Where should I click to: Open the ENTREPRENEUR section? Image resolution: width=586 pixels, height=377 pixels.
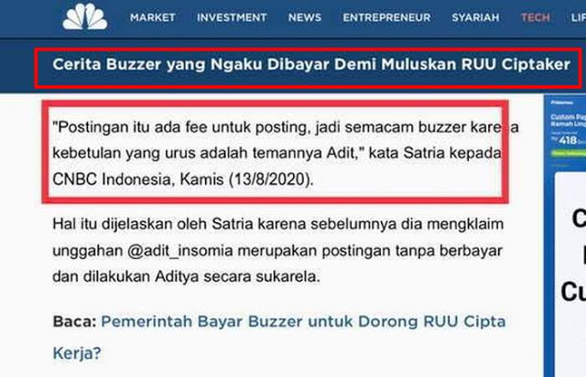click(386, 17)
